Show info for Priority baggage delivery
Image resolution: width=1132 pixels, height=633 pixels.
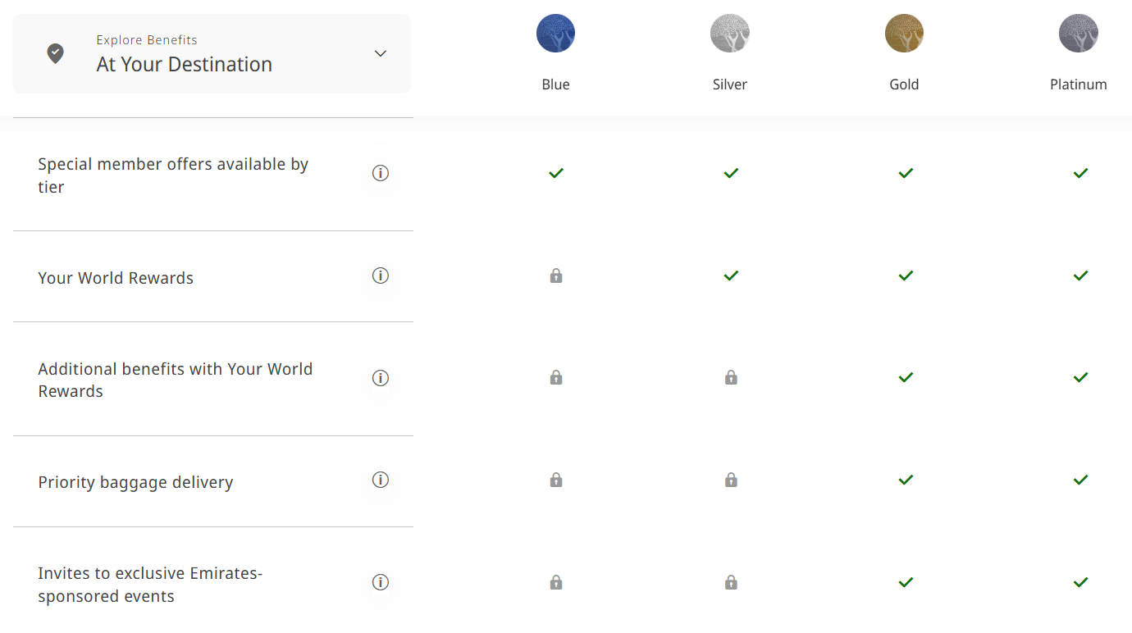(x=380, y=480)
